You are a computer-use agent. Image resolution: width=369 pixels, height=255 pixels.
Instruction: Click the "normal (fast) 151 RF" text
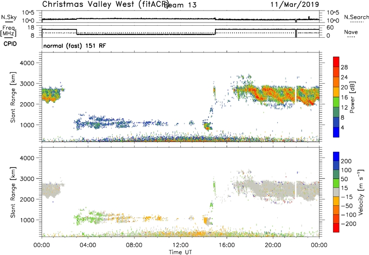point(75,46)
